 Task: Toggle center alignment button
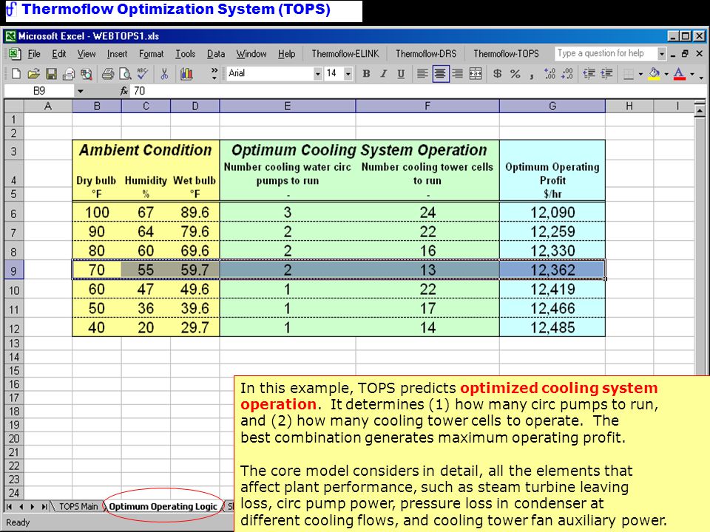coord(440,74)
